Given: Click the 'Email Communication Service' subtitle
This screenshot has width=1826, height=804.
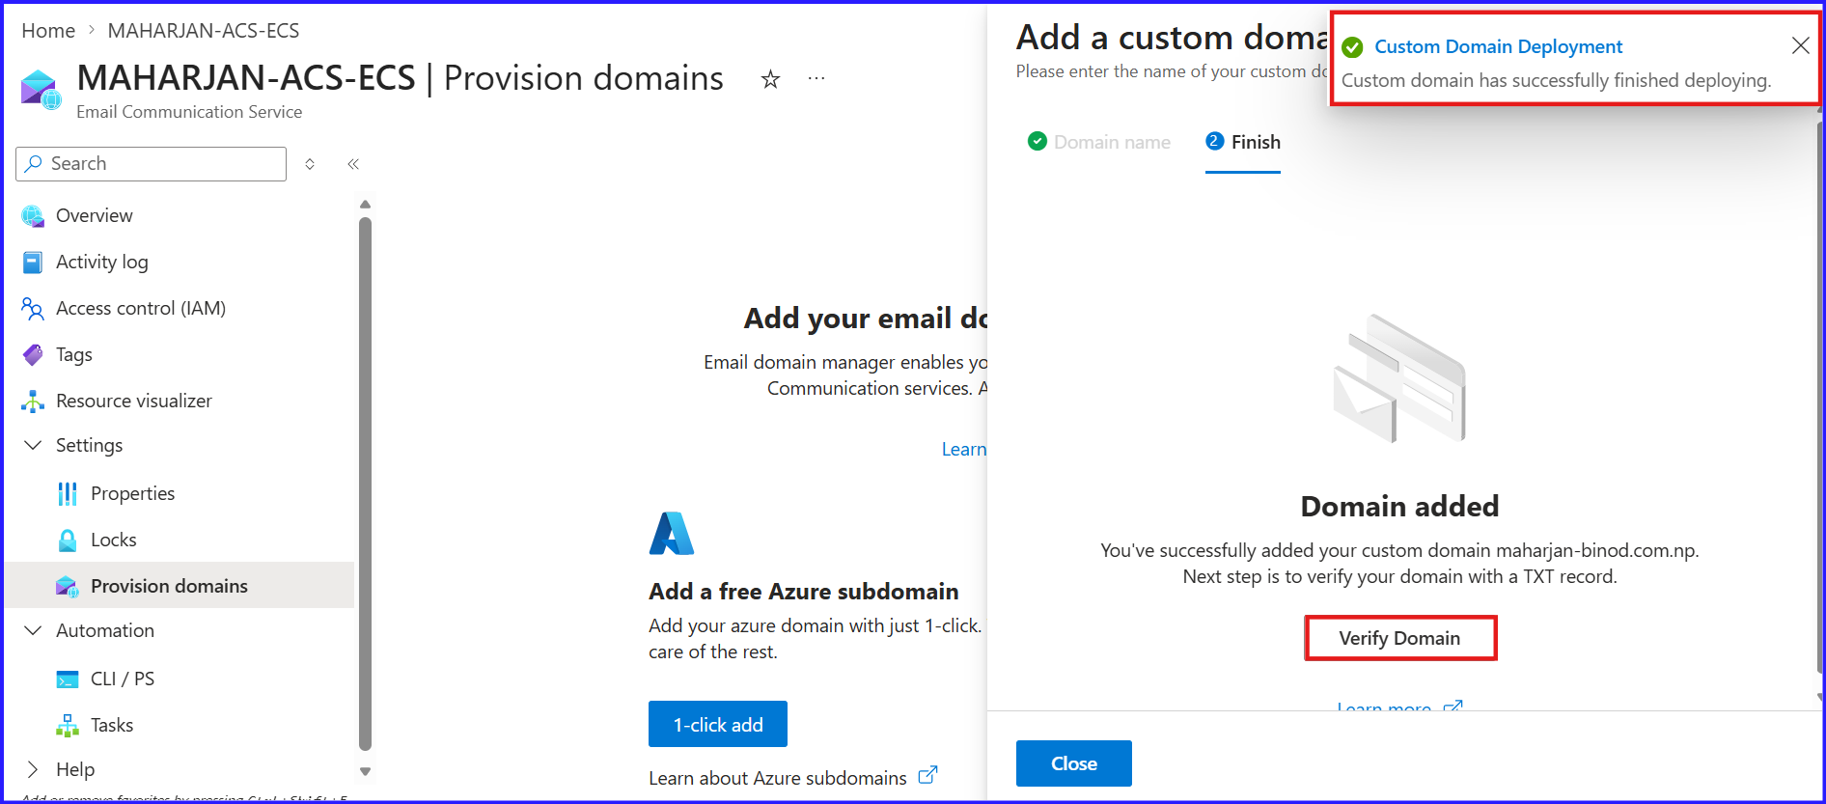Looking at the screenshot, I should [189, 112].
